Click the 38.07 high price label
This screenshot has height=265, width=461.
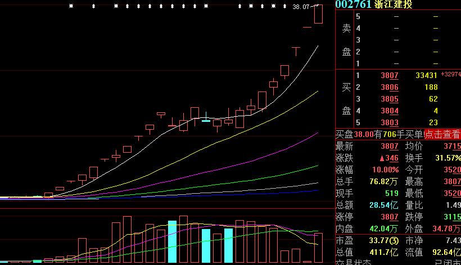301,7
